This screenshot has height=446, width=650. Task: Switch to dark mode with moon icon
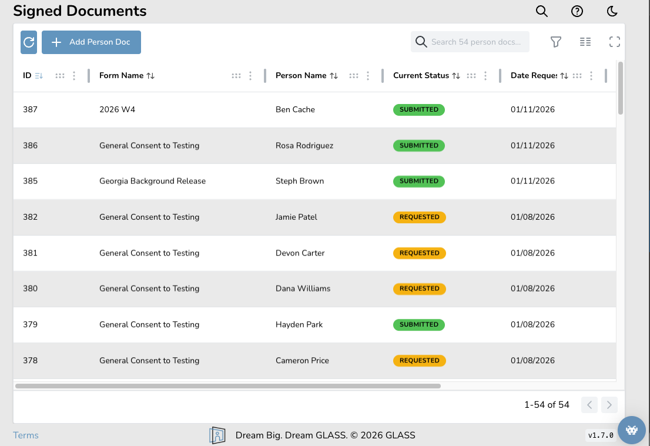612,11
